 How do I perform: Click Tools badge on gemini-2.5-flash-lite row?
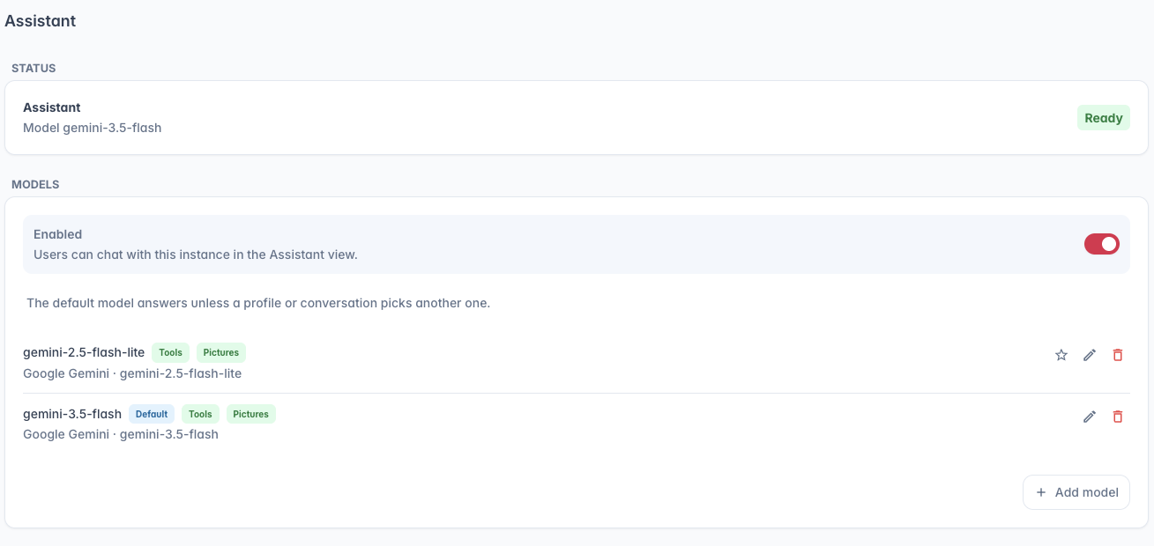171,352
